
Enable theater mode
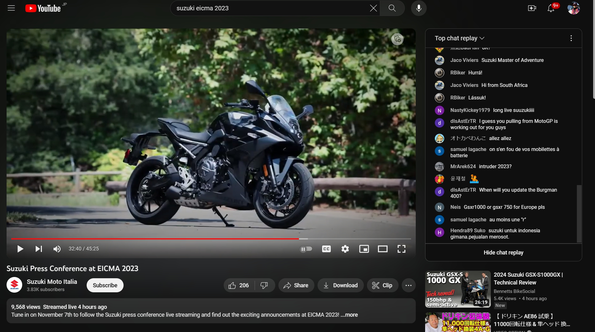point(383,249)
